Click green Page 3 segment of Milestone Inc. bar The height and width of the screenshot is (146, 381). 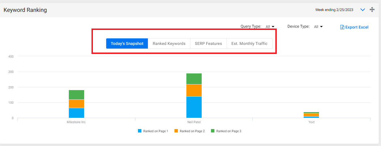click(x=76, y=95)
